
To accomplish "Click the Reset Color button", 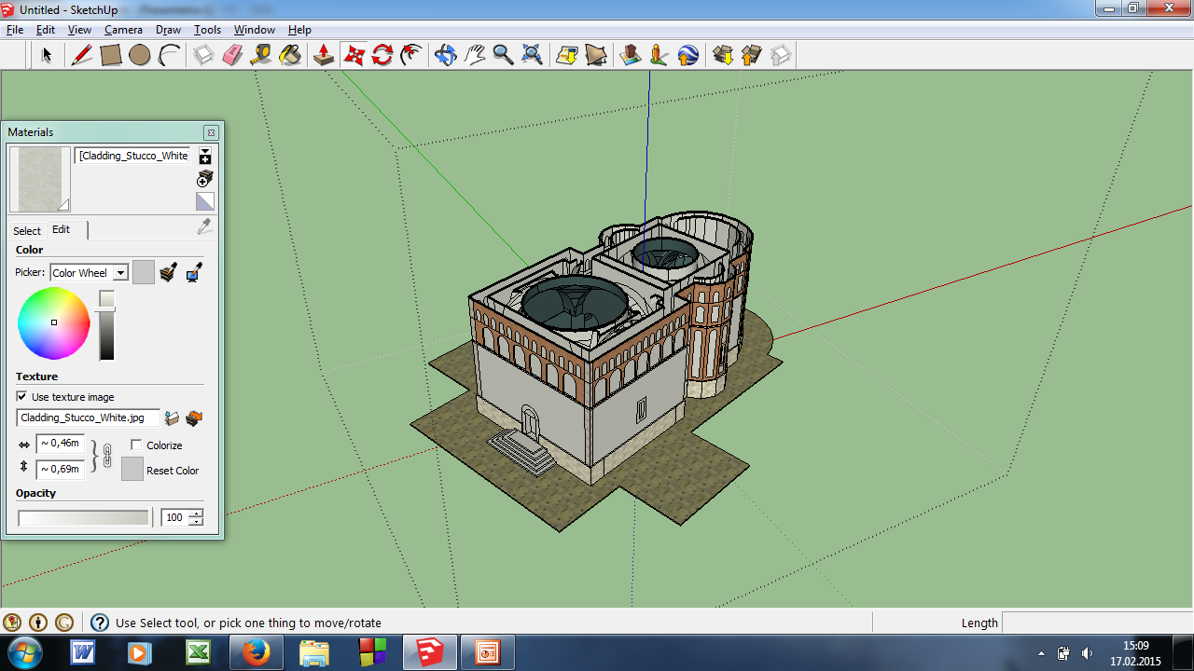I will (132, 469).
